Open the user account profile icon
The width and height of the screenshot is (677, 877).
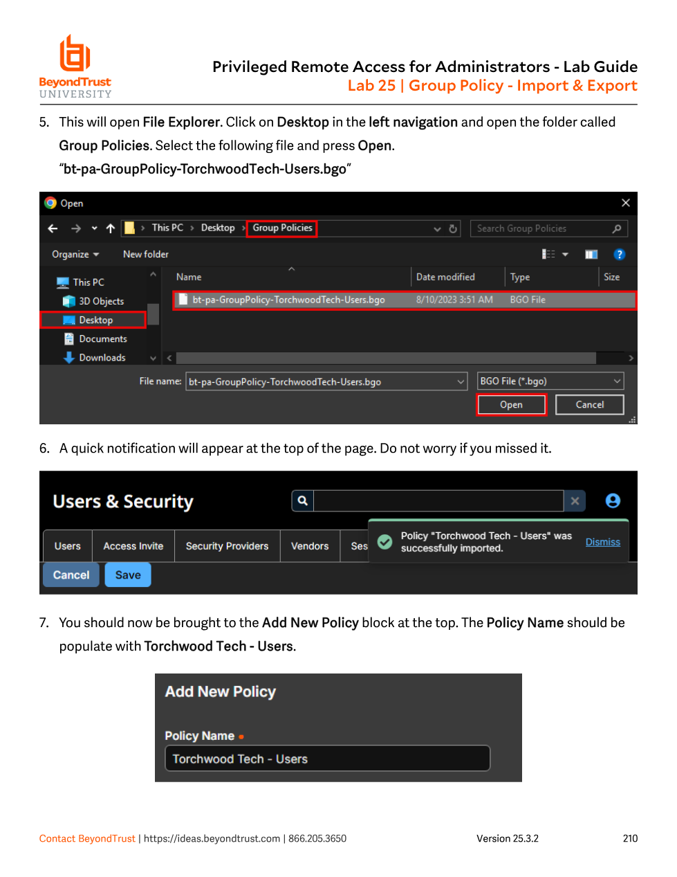click(613, 500)
